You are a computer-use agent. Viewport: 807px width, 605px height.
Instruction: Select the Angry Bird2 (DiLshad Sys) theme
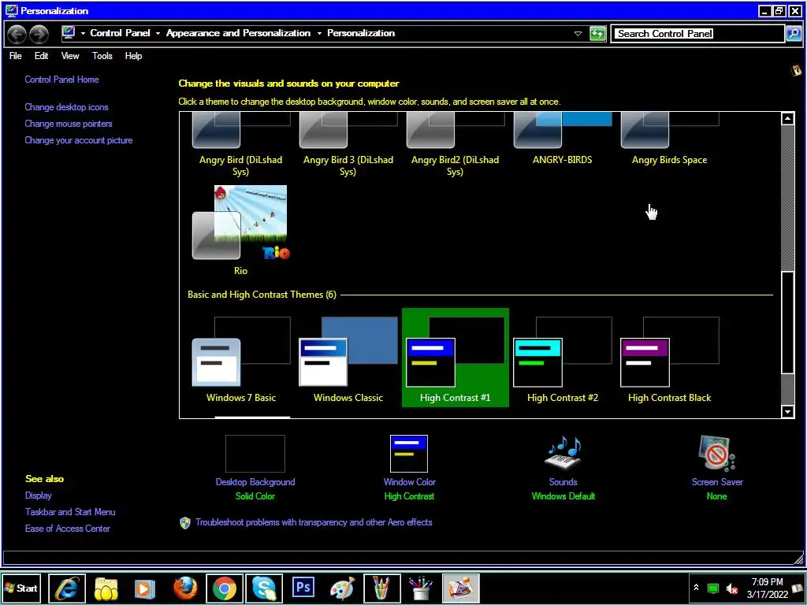(x=456, y=145)
